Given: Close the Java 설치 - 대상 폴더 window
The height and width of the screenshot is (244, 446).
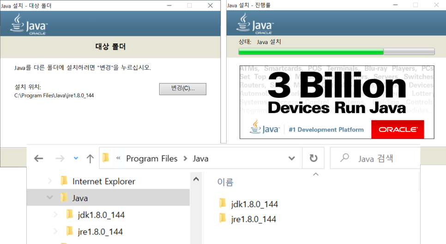Looking at the screenshot, I should tap(210, 6).
